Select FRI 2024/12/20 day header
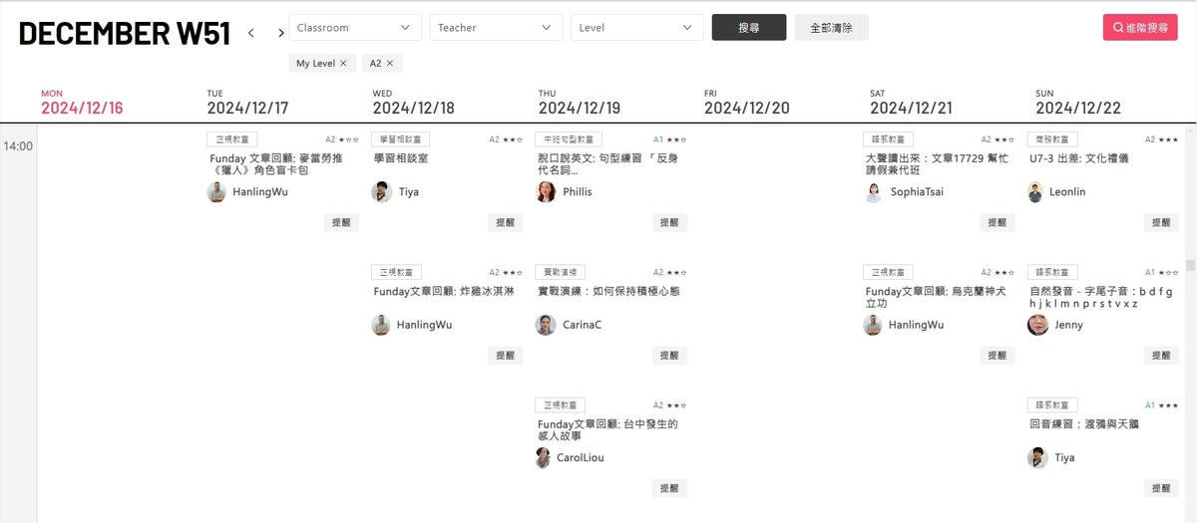This screenshot has height=523, width=1197. click(746, 103)
